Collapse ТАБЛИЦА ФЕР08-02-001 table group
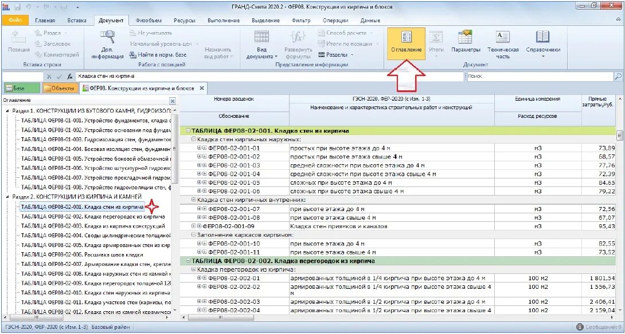 point(189,130)
